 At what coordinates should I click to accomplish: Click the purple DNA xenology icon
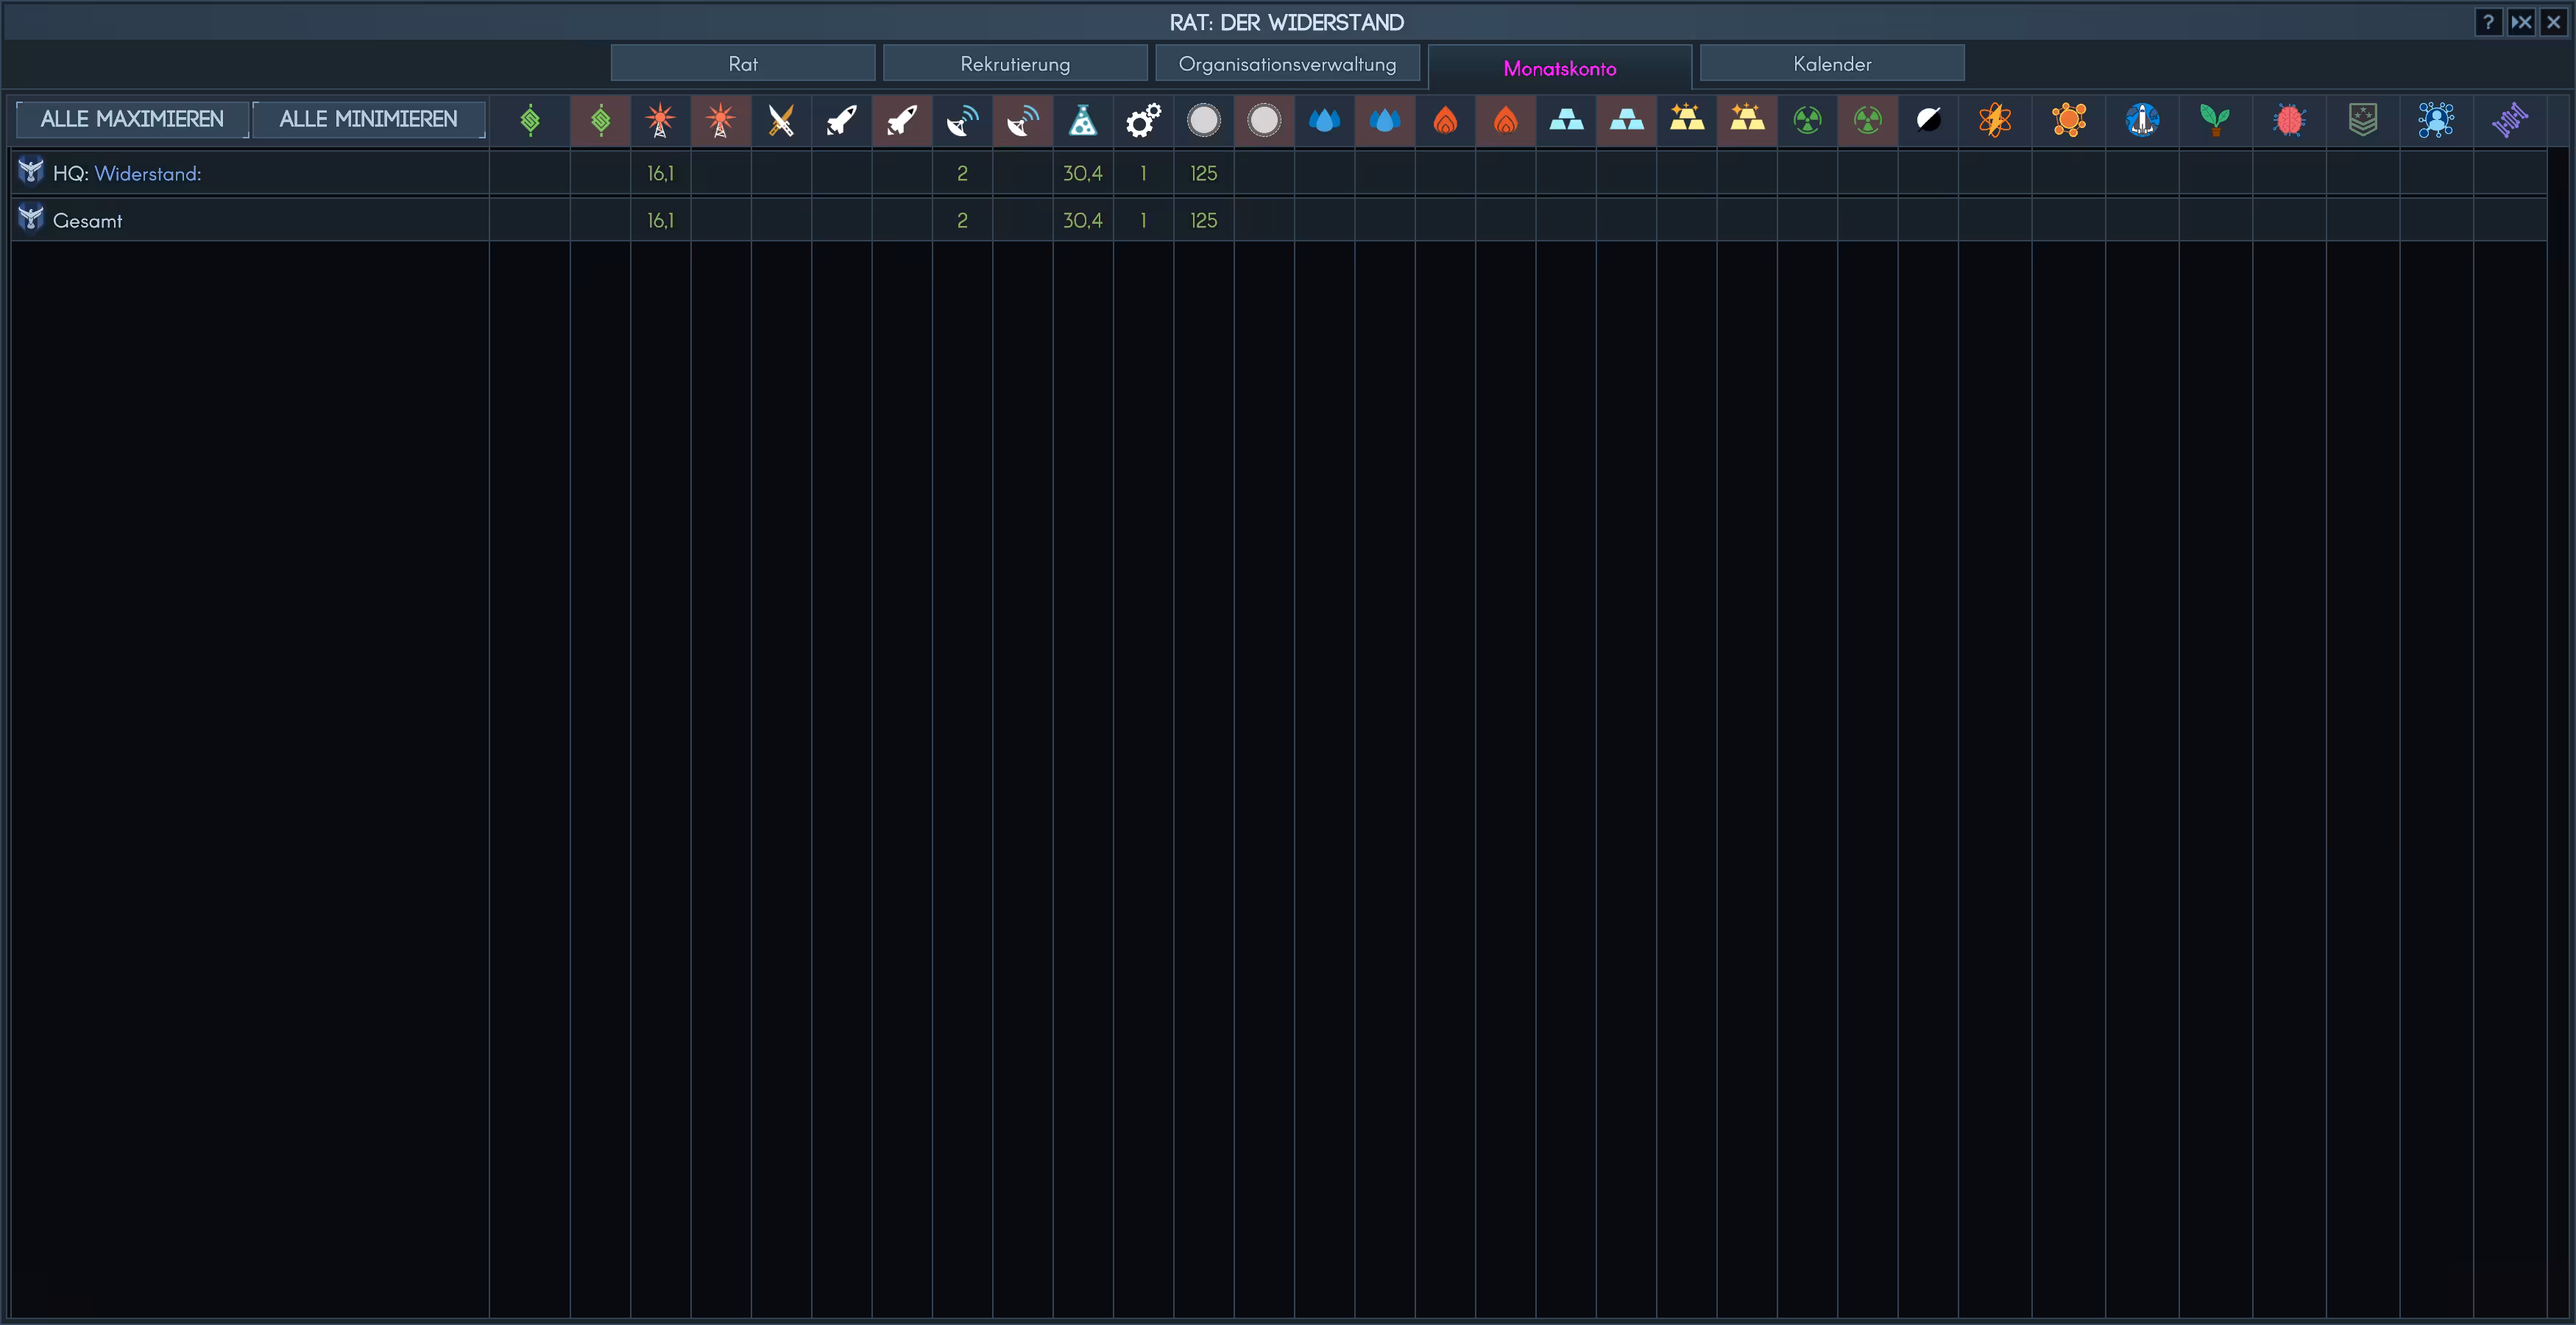2509,120
